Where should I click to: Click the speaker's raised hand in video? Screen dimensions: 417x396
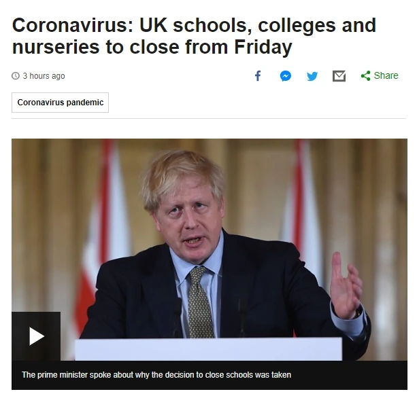[346, 285]
